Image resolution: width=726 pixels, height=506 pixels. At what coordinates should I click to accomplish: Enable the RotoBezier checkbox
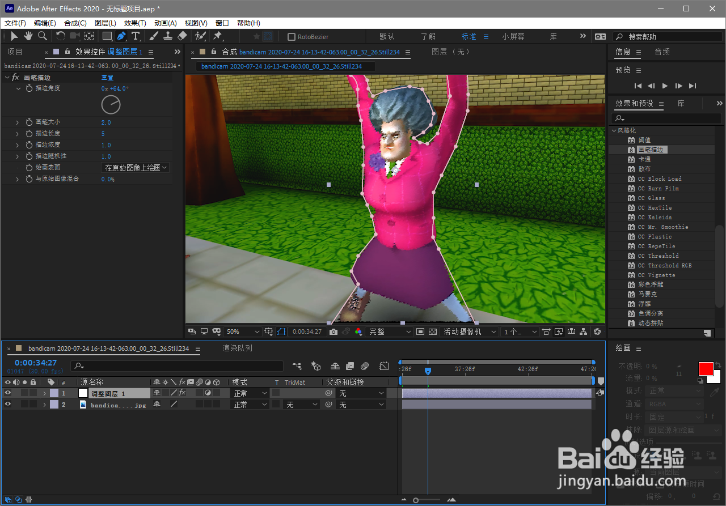[292, 37]
